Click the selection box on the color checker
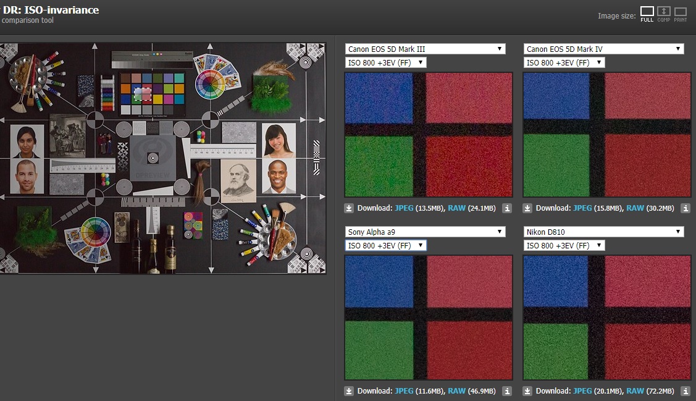 pos(143,94)
